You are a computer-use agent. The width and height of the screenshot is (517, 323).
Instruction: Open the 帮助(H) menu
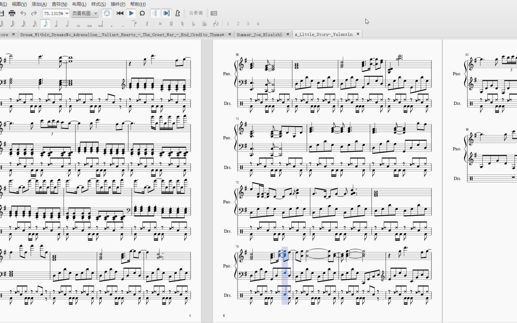(138, 4)
